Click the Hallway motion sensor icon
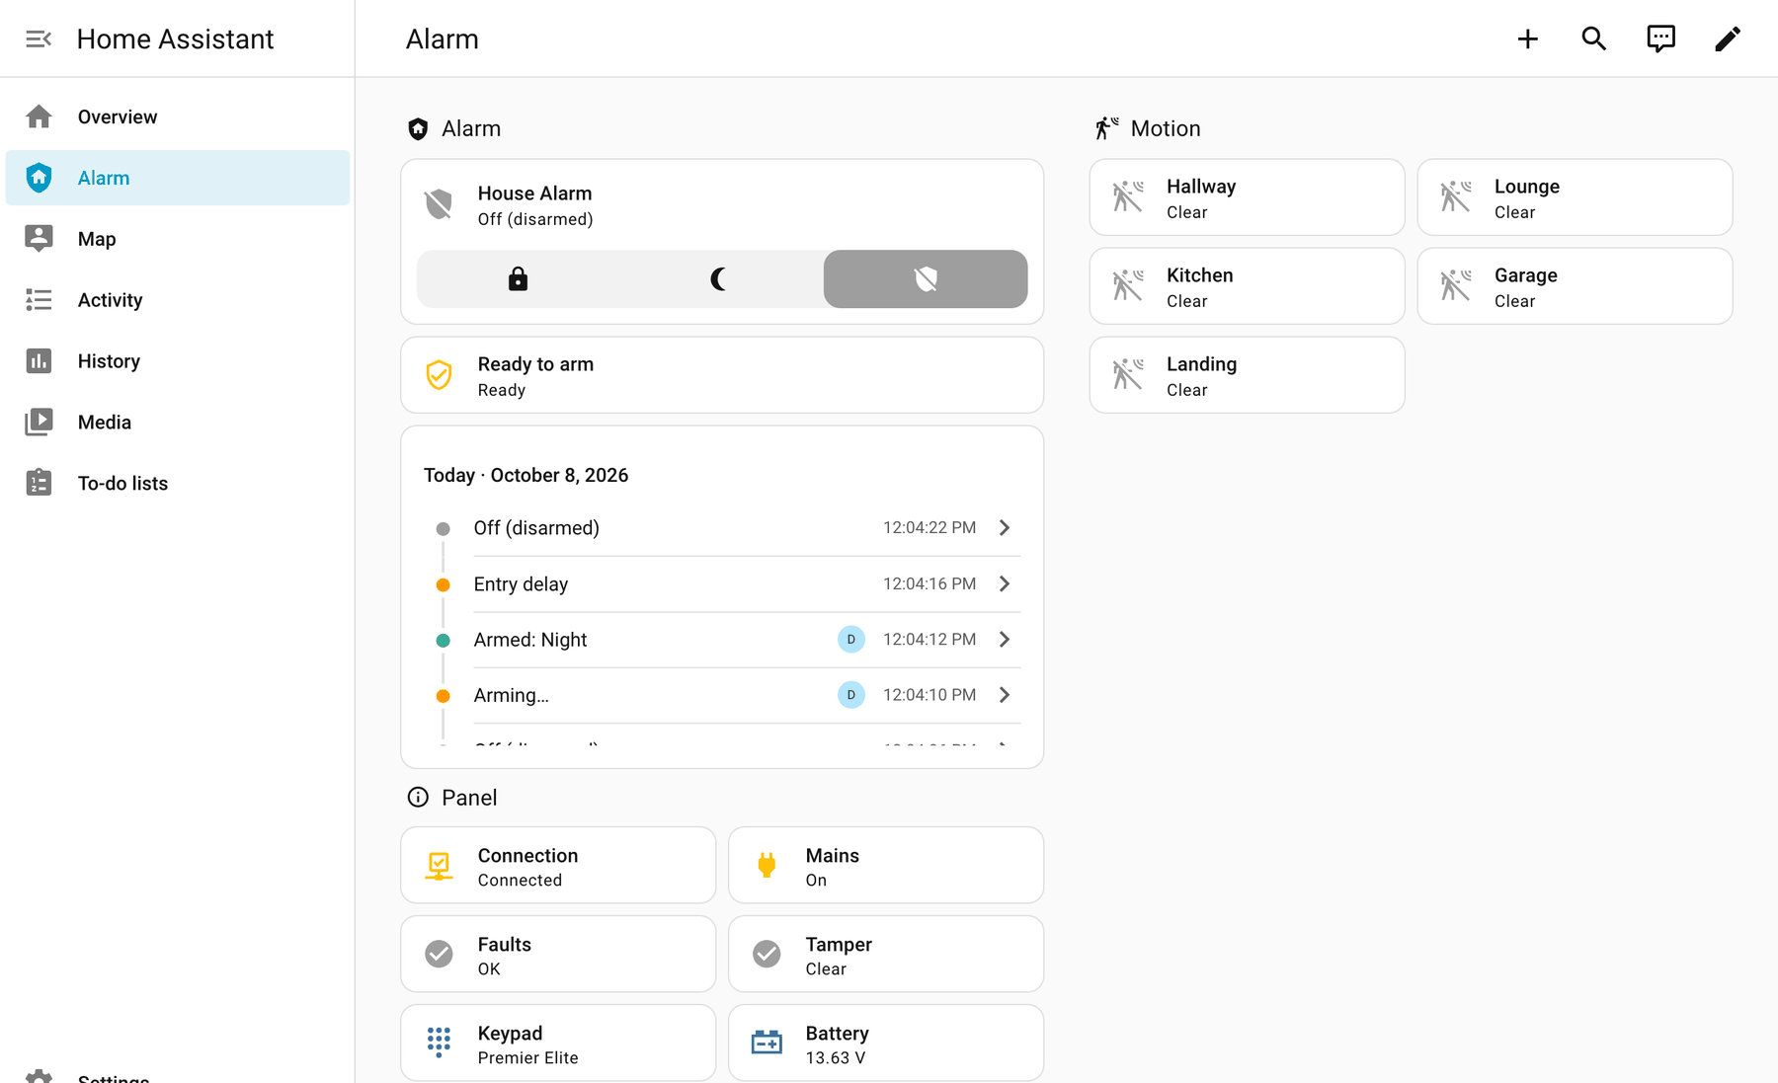 click(1128, 197)
